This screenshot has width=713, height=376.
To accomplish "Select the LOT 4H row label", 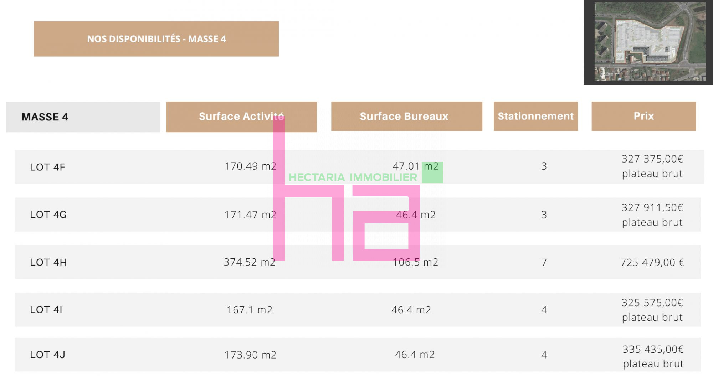I will click(48, 262).
